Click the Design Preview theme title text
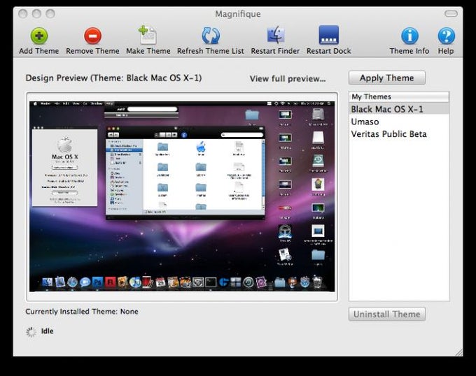 click(113, 78)
